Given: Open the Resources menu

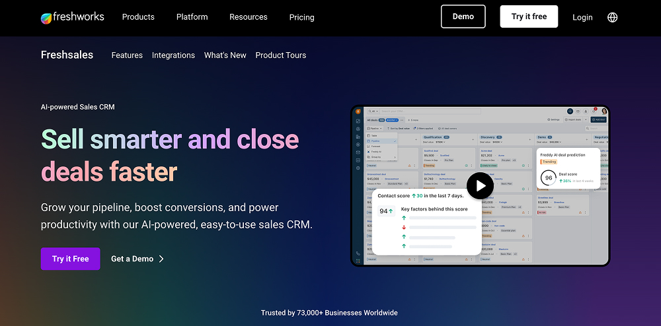Looking at the screenshot, I should [x=249, y=17].
